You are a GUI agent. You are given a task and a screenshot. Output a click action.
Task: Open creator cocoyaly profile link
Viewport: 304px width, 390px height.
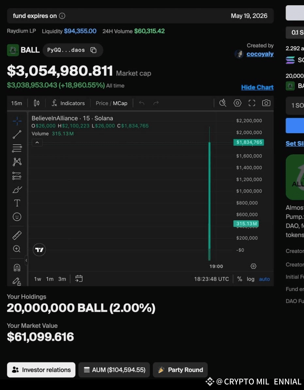[260, 54]
